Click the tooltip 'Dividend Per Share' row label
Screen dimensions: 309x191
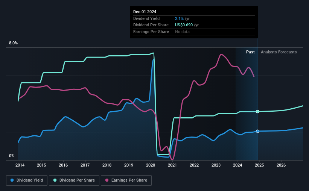(151, 25)
